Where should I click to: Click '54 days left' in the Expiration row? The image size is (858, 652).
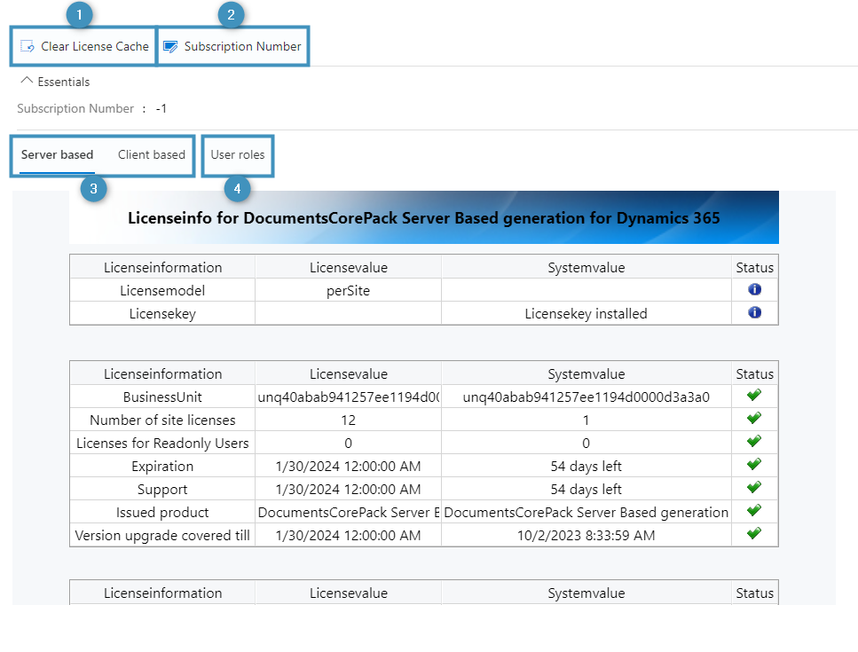pyautogui.click(x=586, y=466)
